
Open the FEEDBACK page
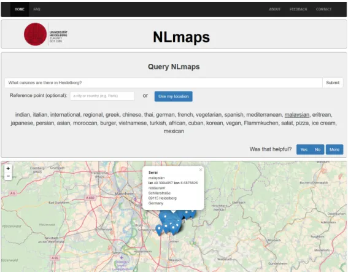298,9
